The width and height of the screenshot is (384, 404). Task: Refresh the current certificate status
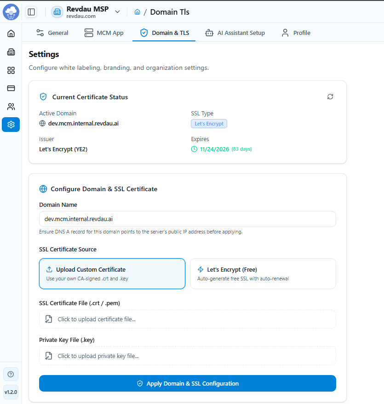330,97
